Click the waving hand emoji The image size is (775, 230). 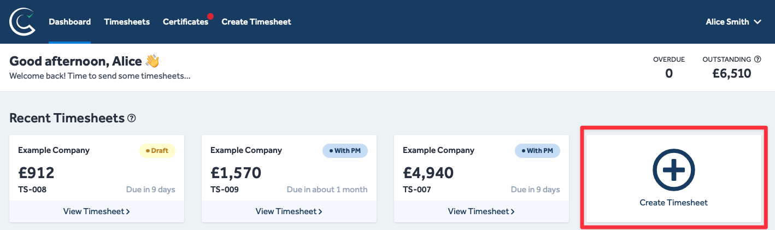(x=152, y=61)
